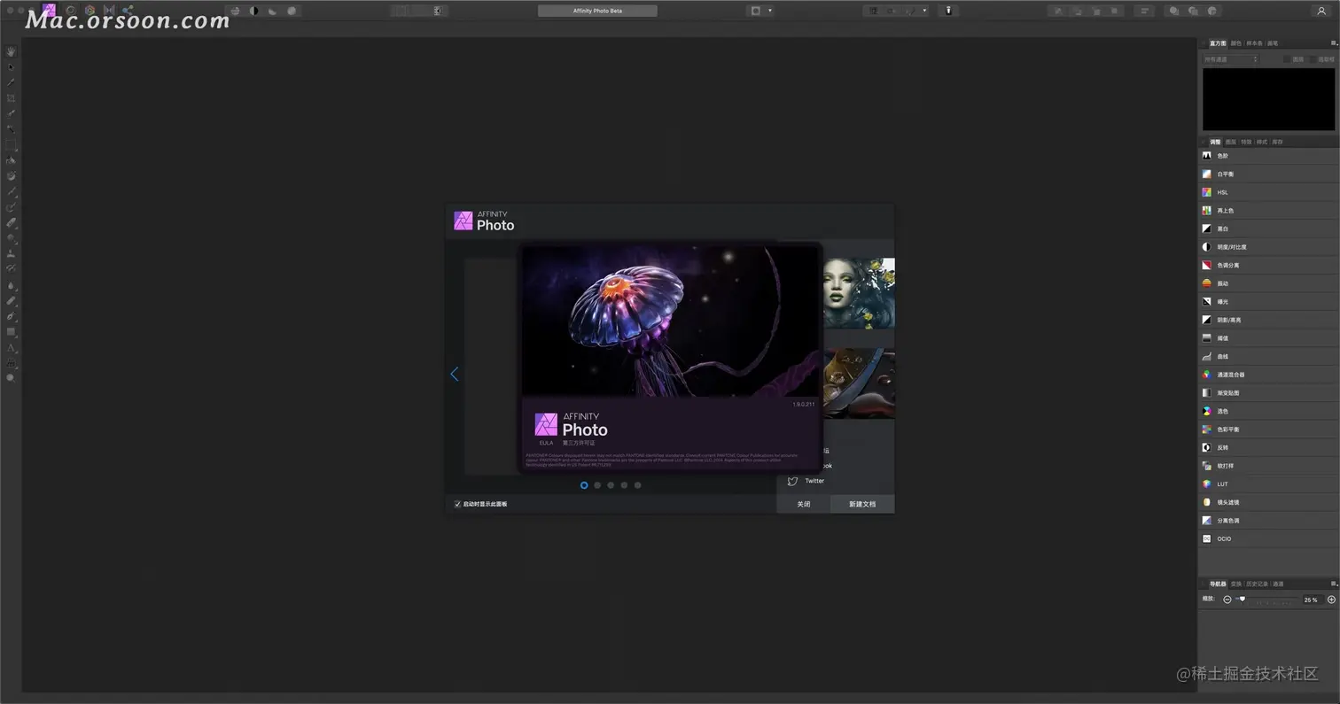Image resolution: width=1340 pixels, height=704 pixels.
Task: Select the second welcome page dot
Action: pos(597,485)
